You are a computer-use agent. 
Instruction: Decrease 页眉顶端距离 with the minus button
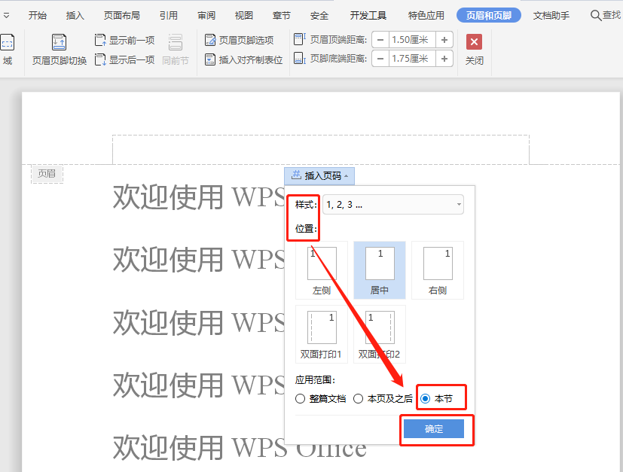point(380,40)
